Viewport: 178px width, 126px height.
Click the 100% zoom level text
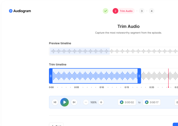coord(93,102)
